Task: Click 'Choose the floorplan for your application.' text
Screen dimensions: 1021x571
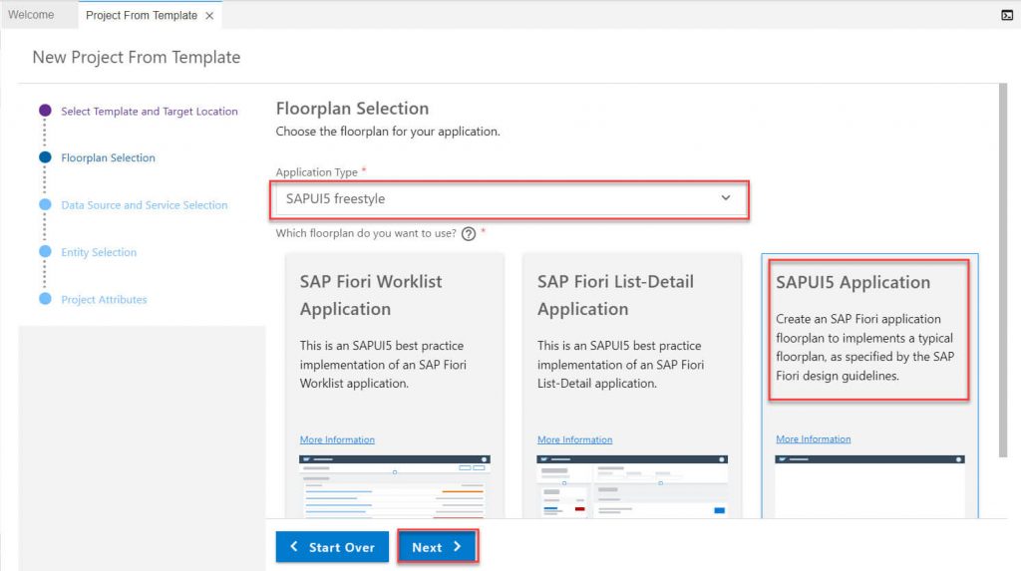Action: (388, 132)
